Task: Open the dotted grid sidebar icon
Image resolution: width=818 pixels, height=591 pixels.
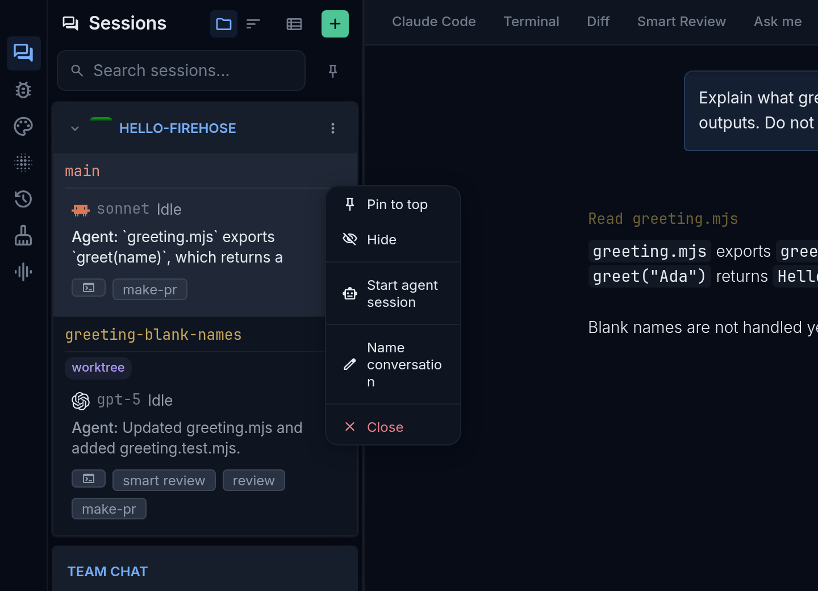Action: [x=23, y=163]
